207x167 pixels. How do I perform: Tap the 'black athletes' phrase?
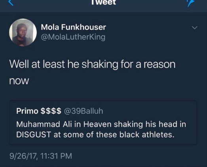147,135
